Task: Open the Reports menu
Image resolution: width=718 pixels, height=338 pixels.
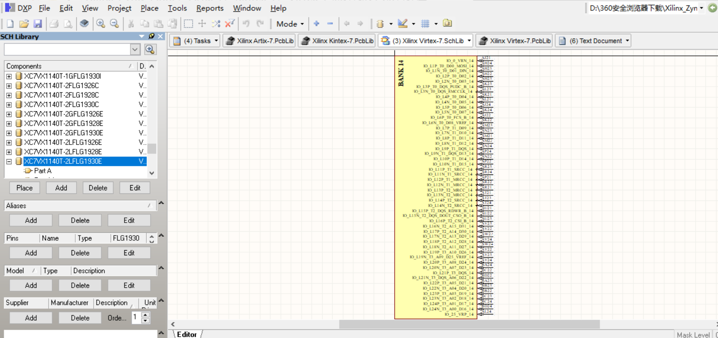Action: (x=210, y=8)
